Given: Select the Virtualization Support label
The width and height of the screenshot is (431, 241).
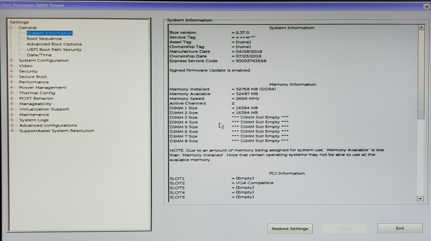Looking at the screenshot, I should pyautogui.click(x=44, y=109).
